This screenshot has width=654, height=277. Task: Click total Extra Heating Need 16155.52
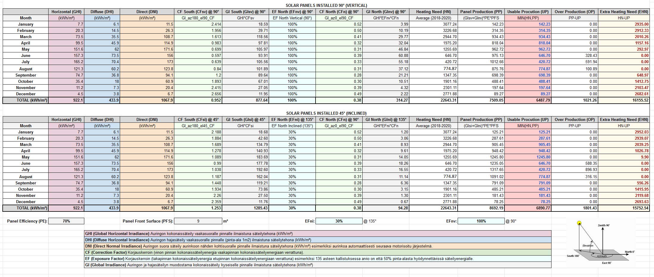click(624, 100)
